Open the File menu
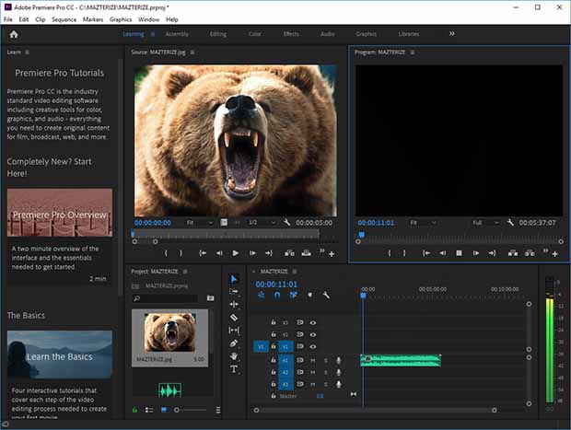The image size is (571, 430). click(x=8, y=19)
